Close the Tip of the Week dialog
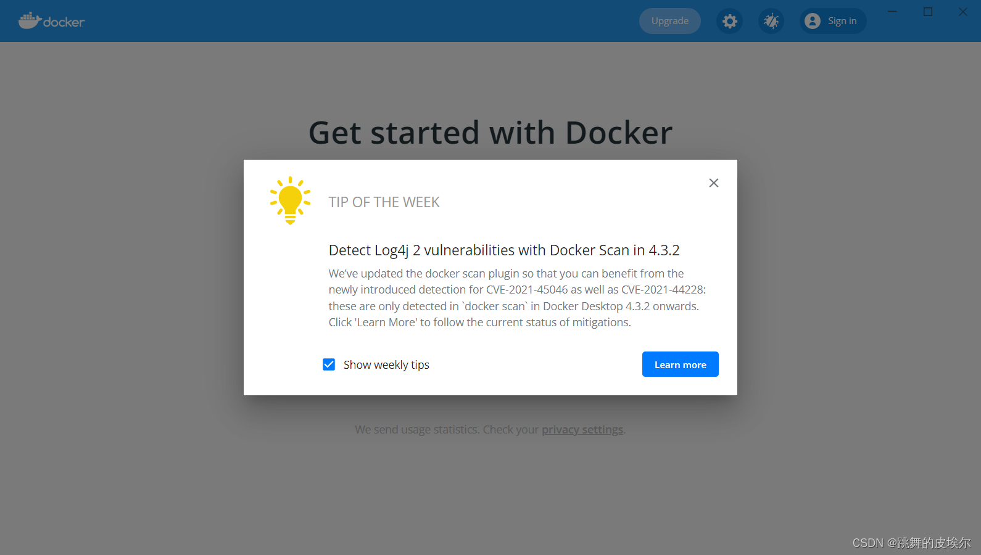Viewport: 981px width, 555px height. click(714, 183)
